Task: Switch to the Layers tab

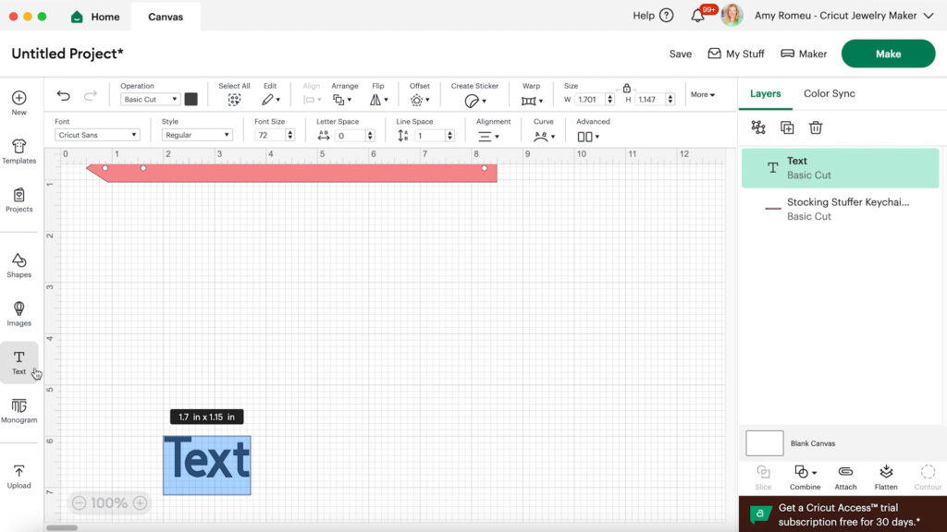Action: pos(765,93)
